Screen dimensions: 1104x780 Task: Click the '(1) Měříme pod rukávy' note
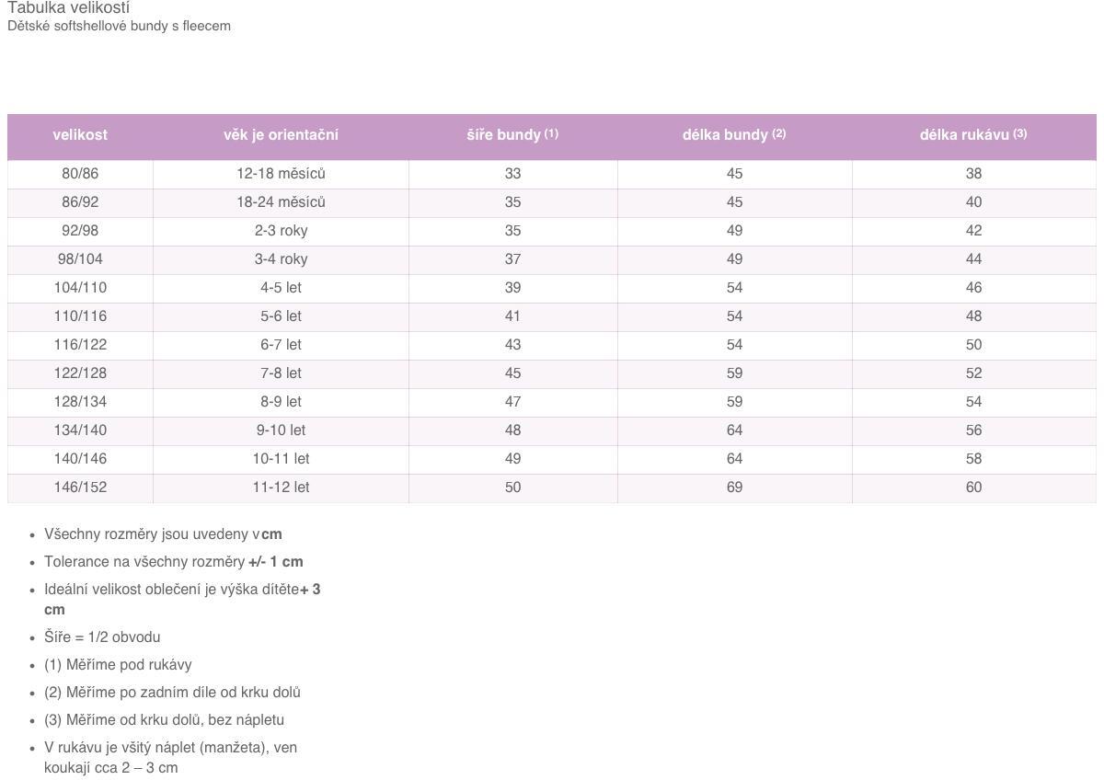pos(118,665)
